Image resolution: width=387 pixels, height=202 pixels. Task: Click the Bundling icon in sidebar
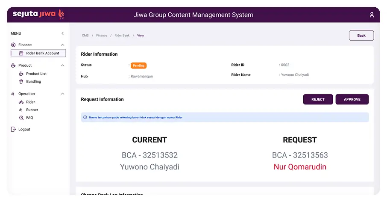[21, 81]
